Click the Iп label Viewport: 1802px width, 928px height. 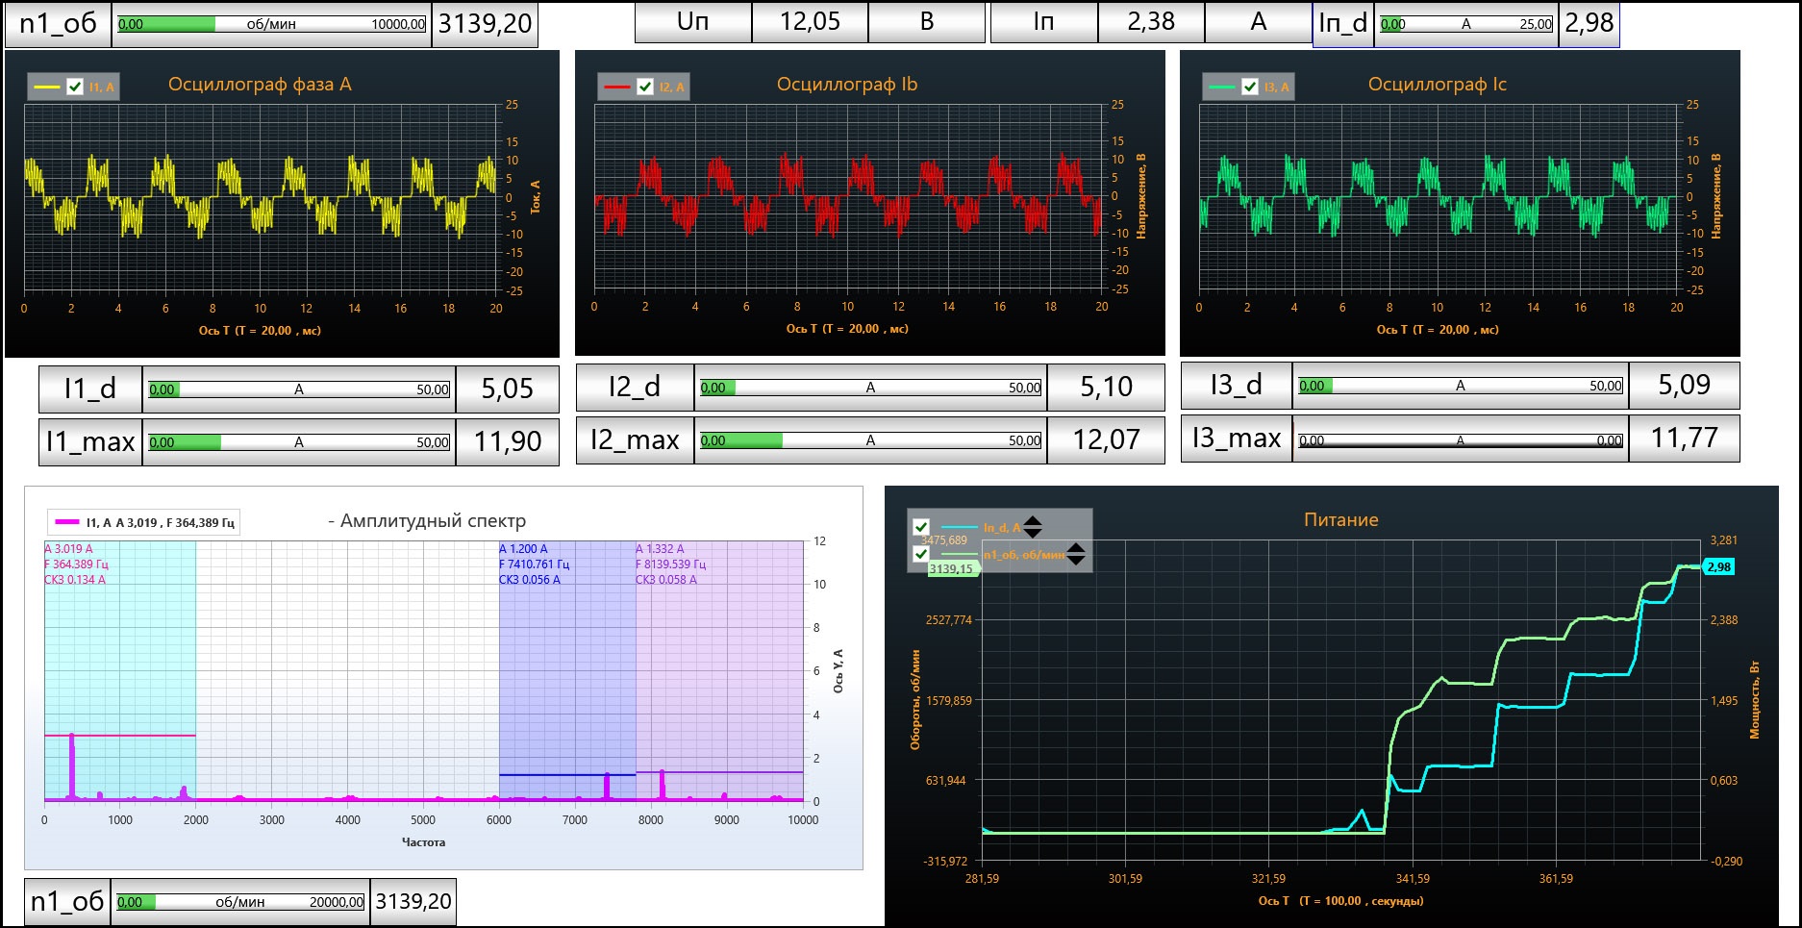point(1044,22)
